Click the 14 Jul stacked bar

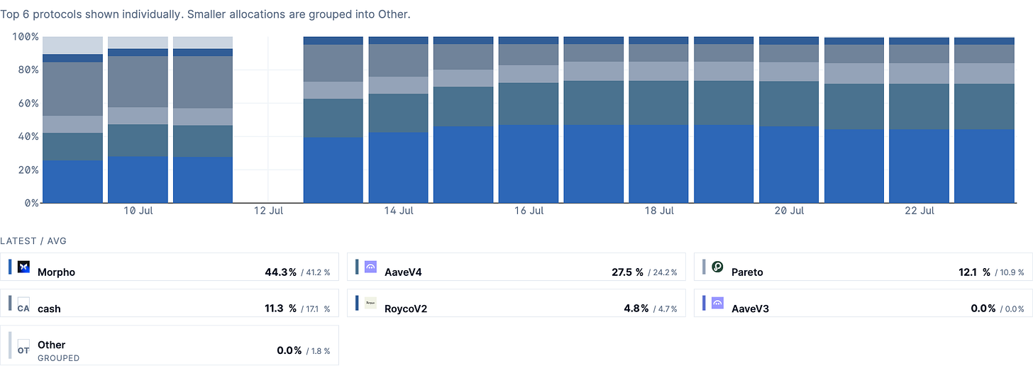(399, 120)
